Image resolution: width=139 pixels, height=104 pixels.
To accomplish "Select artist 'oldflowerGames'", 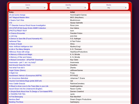I will point(76,70).
